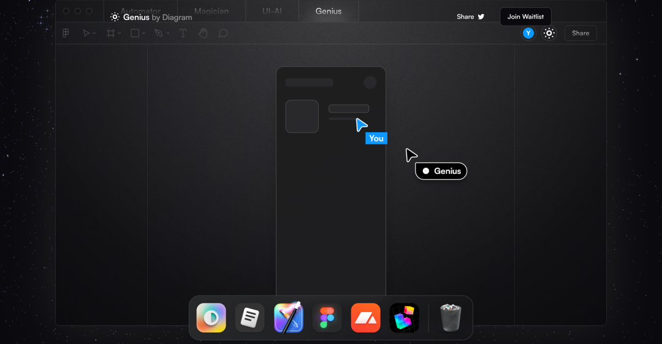Switch to the UI-AI tab
This screenshot has width=662, height=344.
coord(272,12)
